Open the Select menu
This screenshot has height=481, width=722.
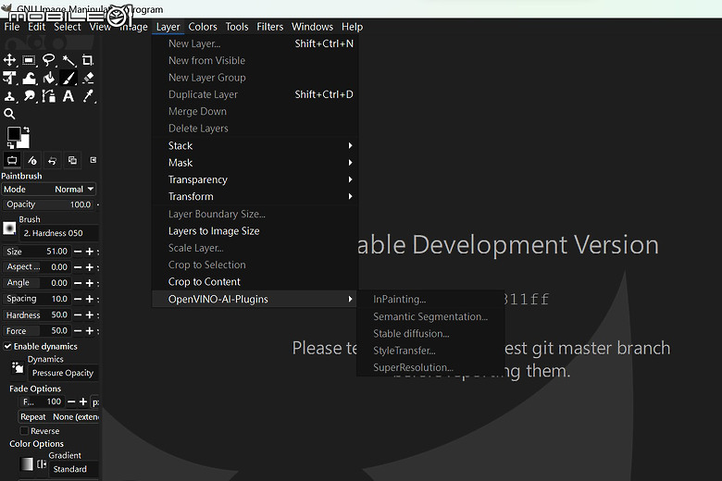[68, 27]
